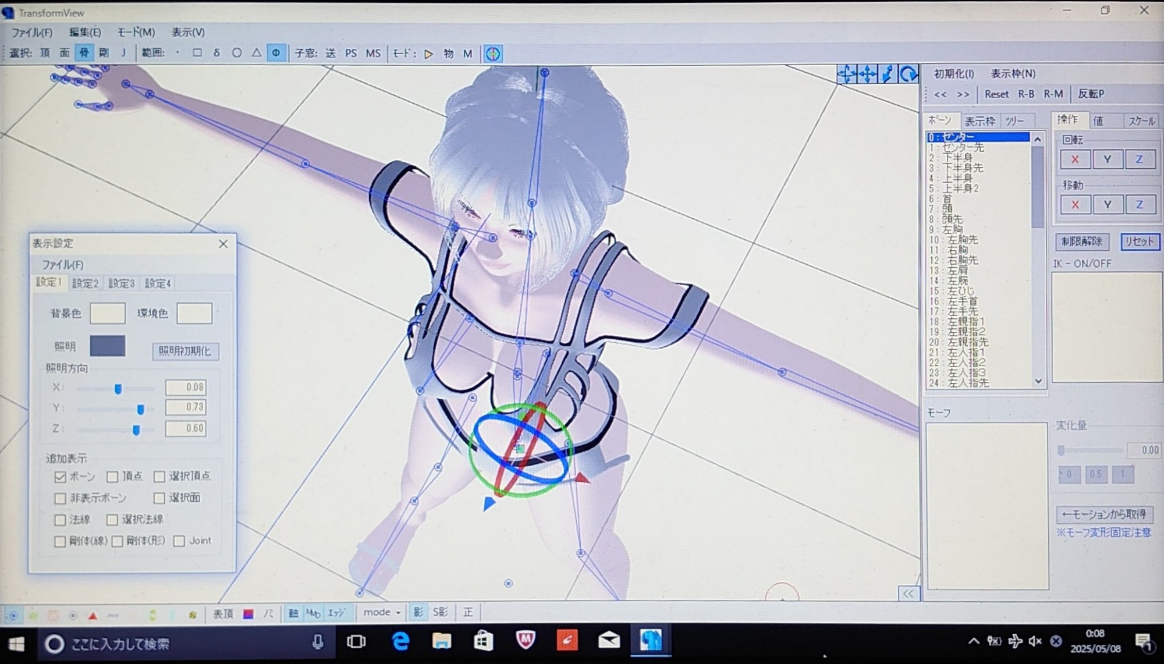Toggle physics mode 物

[449, 54]
